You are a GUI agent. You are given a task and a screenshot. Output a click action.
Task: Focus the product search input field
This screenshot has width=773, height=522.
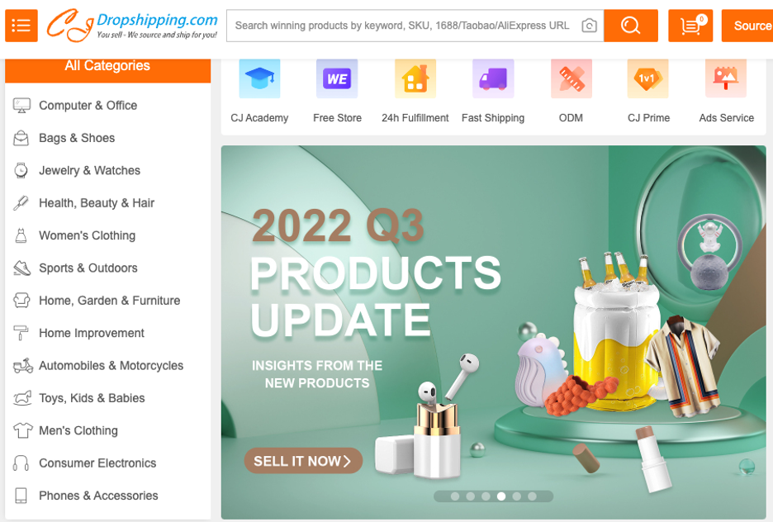pos(402,26)
